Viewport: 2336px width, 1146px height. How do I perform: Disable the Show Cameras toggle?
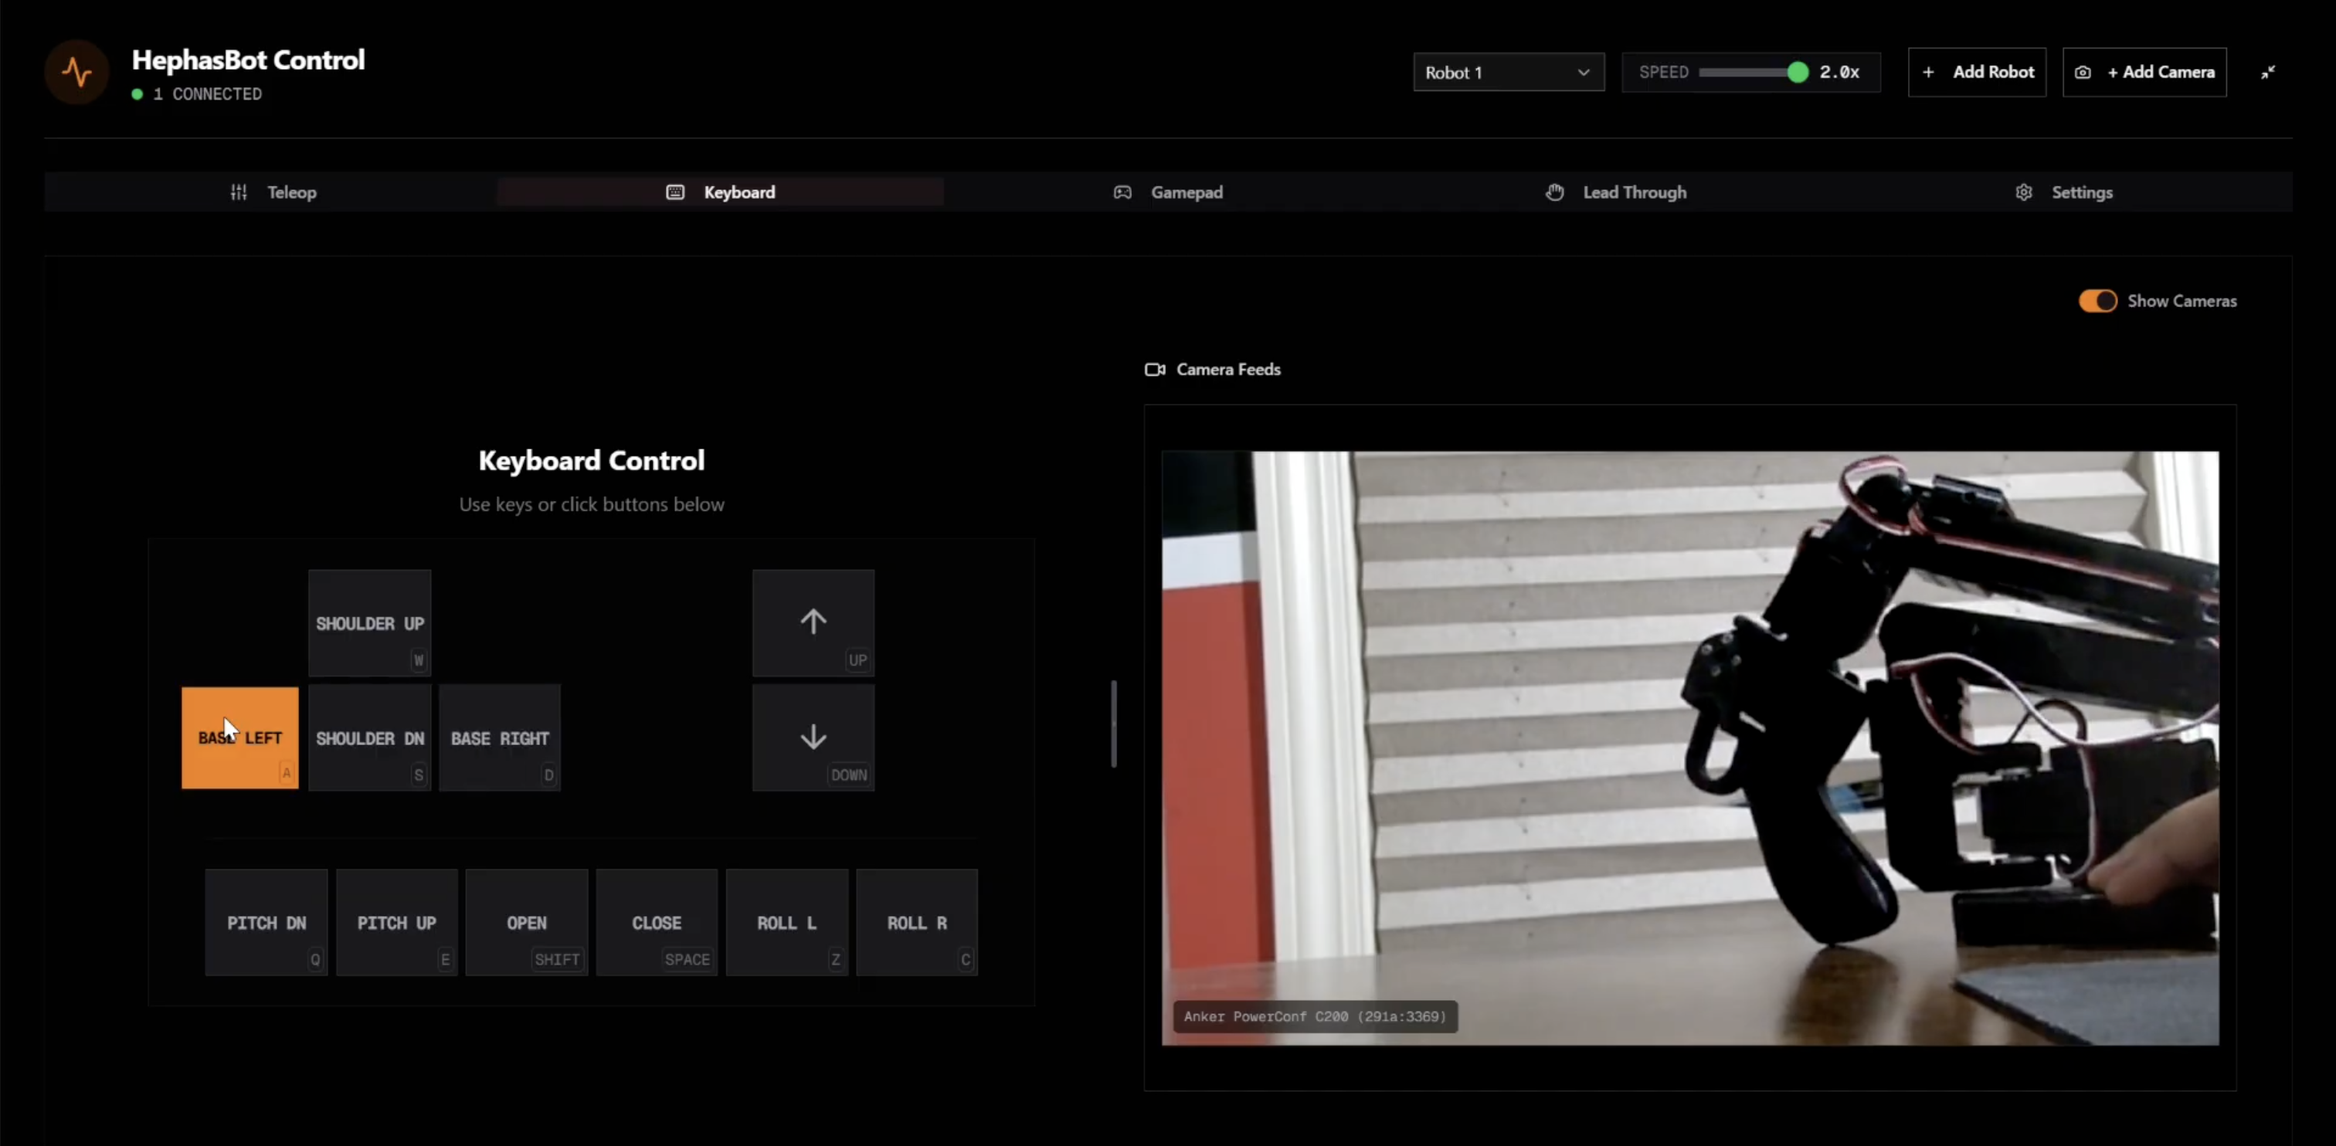coord(2097,300)
